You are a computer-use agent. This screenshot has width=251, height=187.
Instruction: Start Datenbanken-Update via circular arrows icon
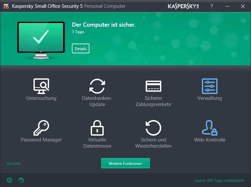pos(97,86)
